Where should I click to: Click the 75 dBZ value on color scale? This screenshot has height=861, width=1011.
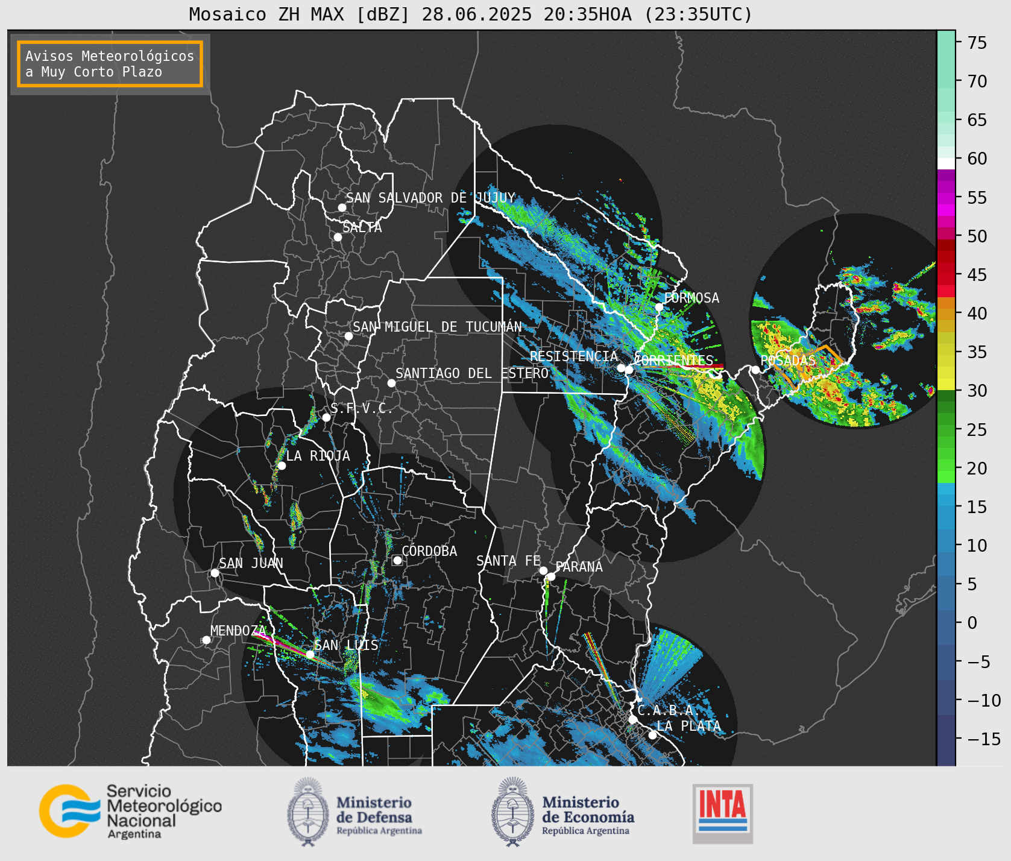(x=977, y=43)
